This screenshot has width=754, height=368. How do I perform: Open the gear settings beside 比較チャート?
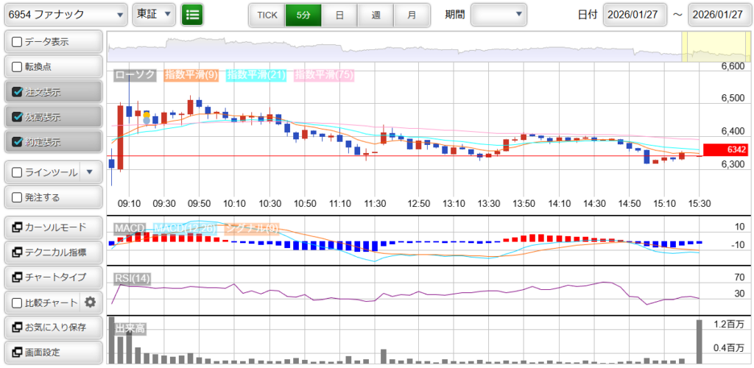click(90, 302)
